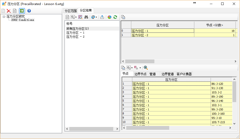Click the node table's vertical scrollbar down arrow

pyautogui.click(x=234, y=123)
